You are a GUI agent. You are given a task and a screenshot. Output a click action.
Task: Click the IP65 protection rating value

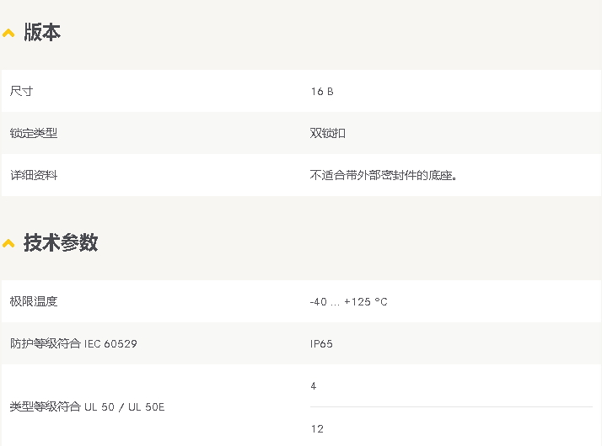point(321,343)
